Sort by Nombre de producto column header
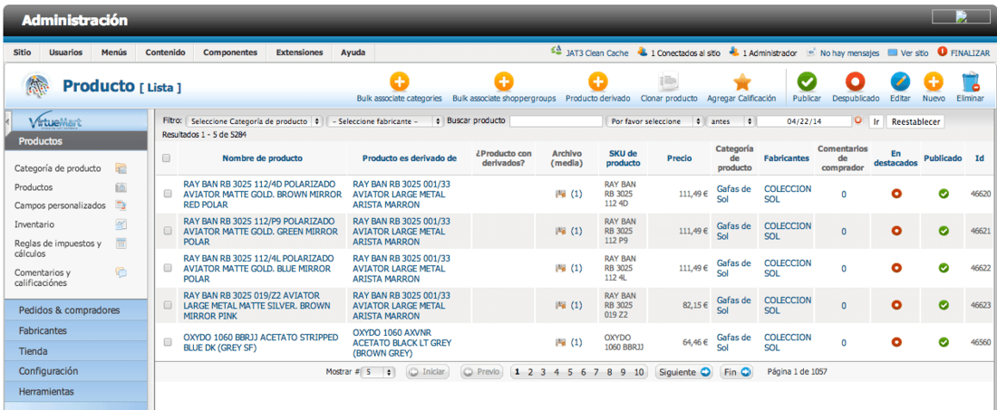The height and width of the screenshot is (410, 997). [x=262, y=158]
